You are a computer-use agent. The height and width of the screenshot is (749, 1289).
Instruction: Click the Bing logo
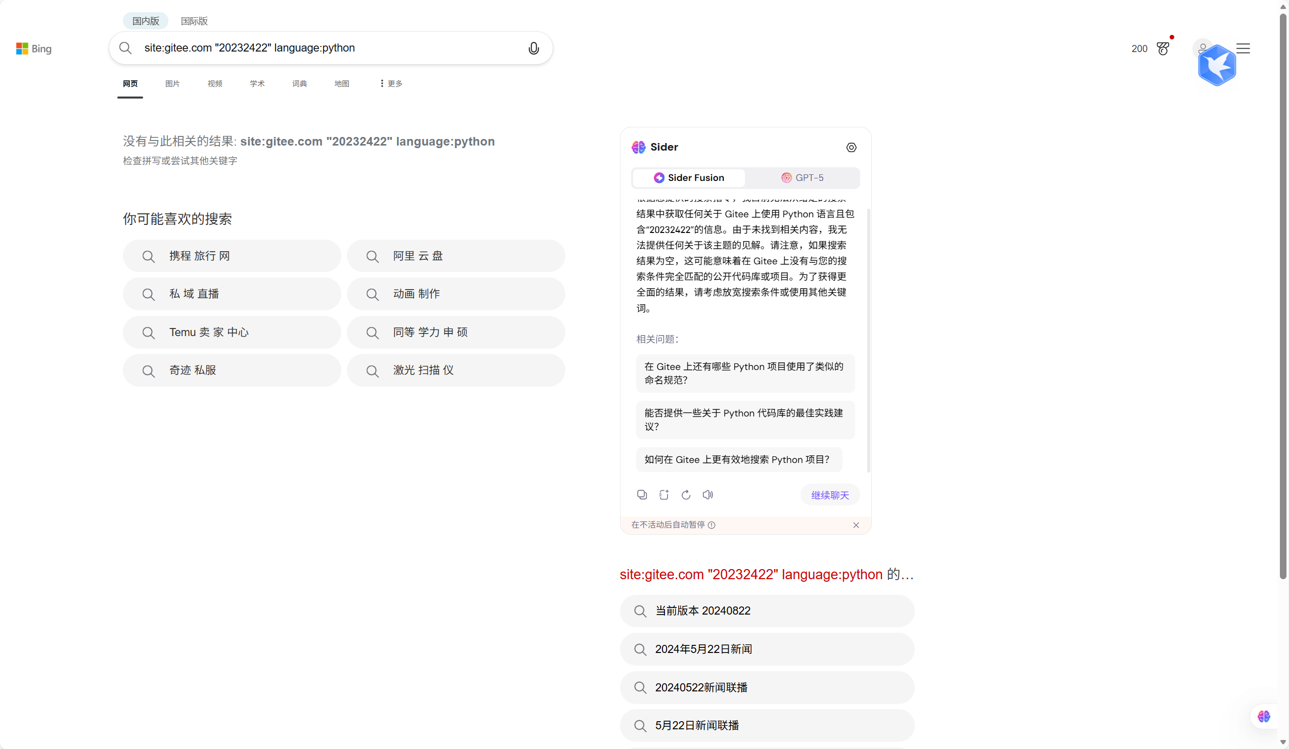[34, 49]
